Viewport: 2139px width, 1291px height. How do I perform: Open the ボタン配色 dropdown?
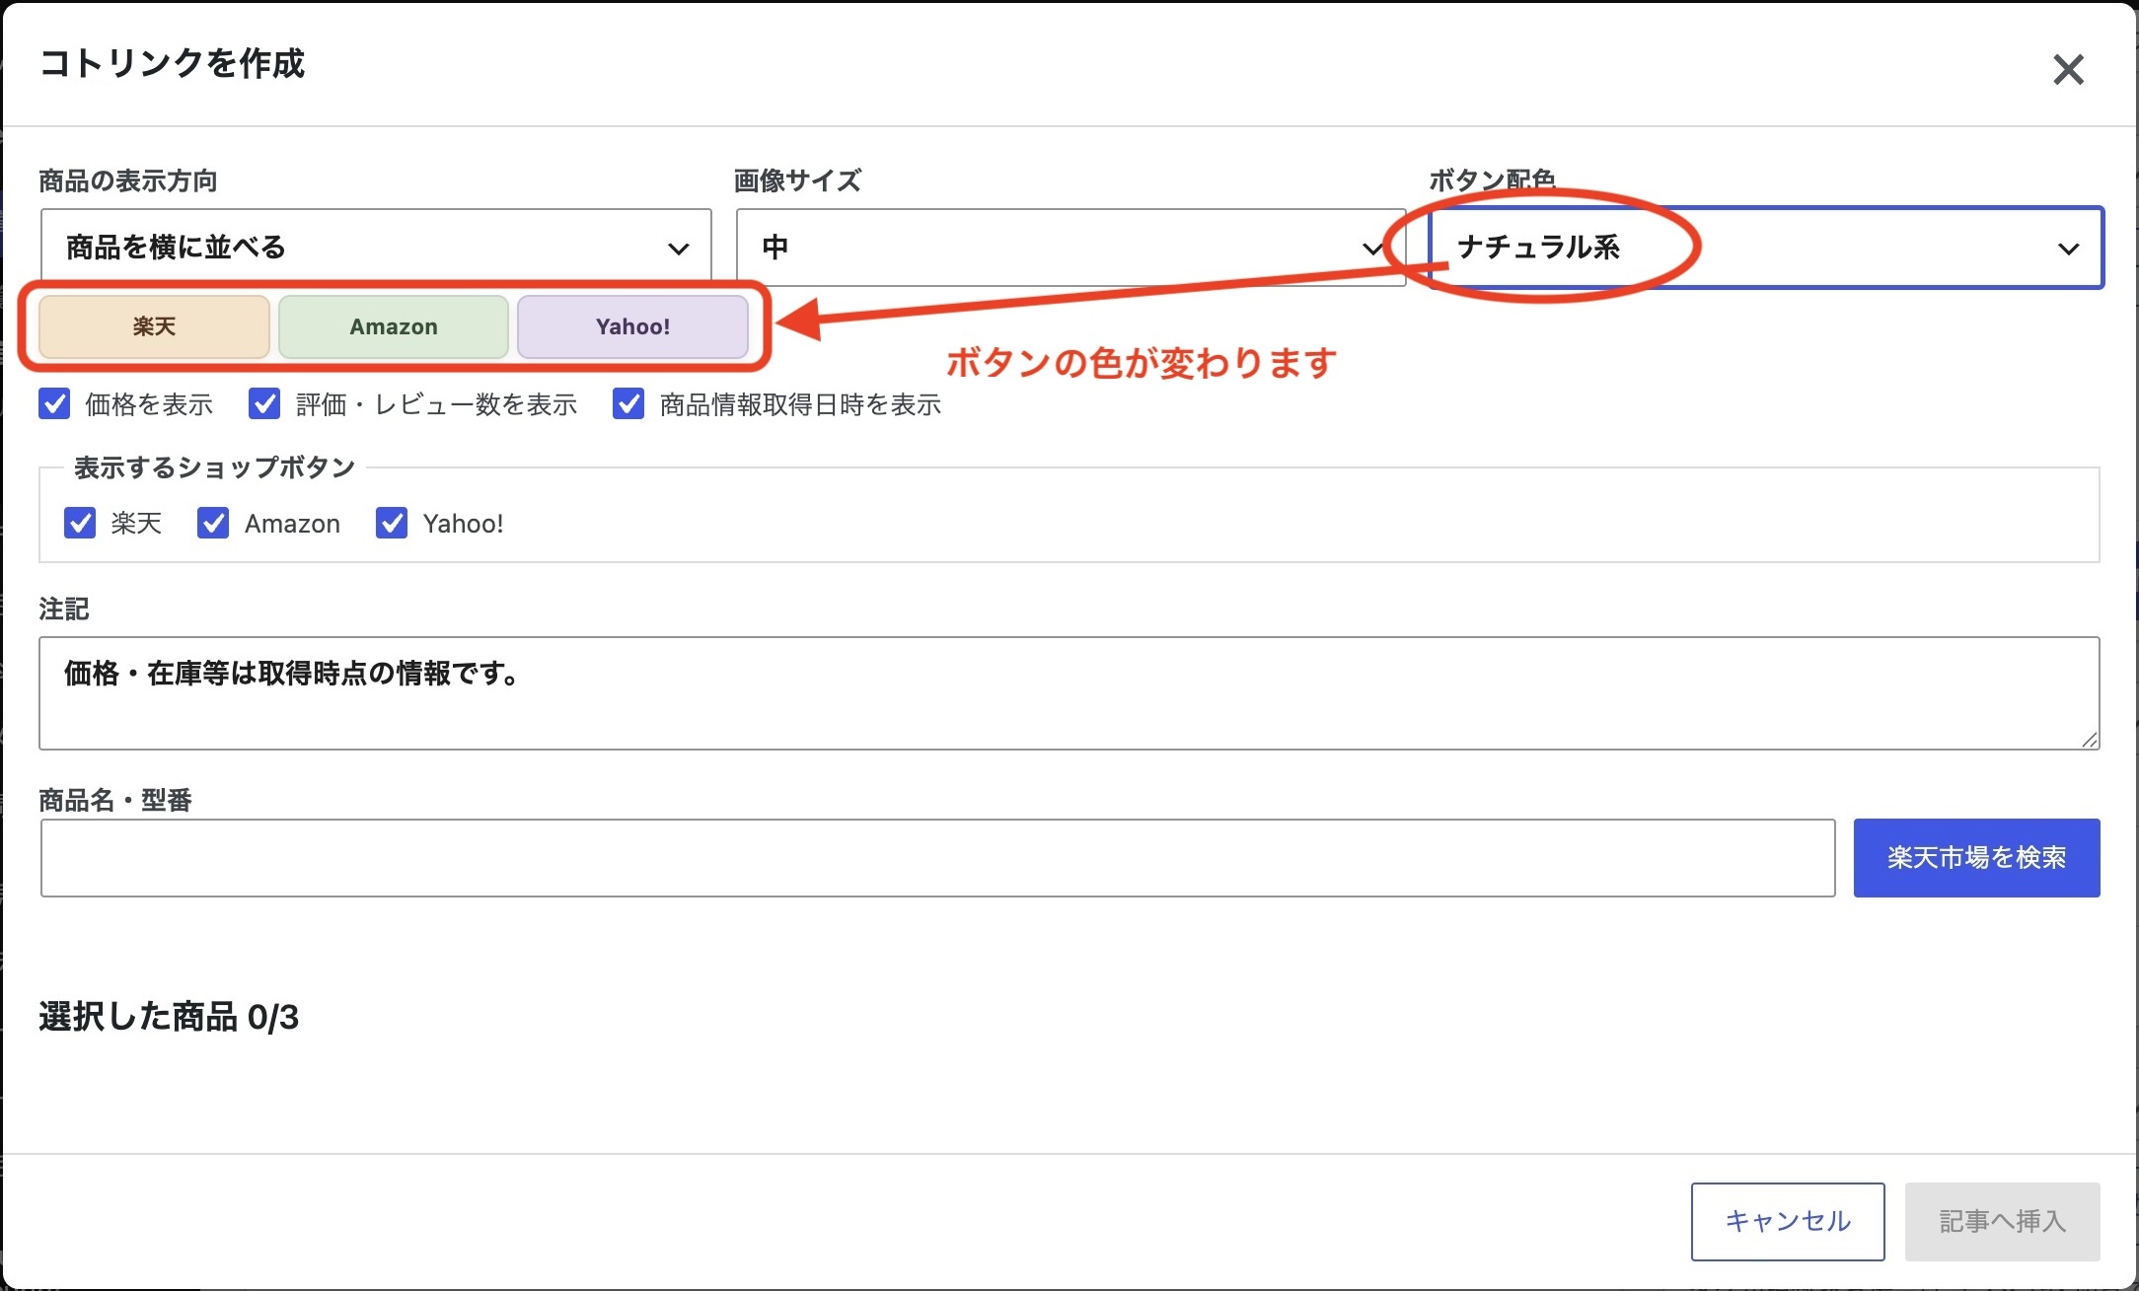1766,248
